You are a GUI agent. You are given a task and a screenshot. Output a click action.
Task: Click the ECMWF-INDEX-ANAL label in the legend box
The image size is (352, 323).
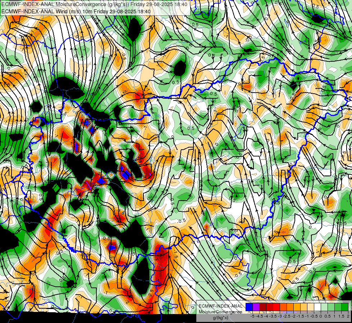220,306
